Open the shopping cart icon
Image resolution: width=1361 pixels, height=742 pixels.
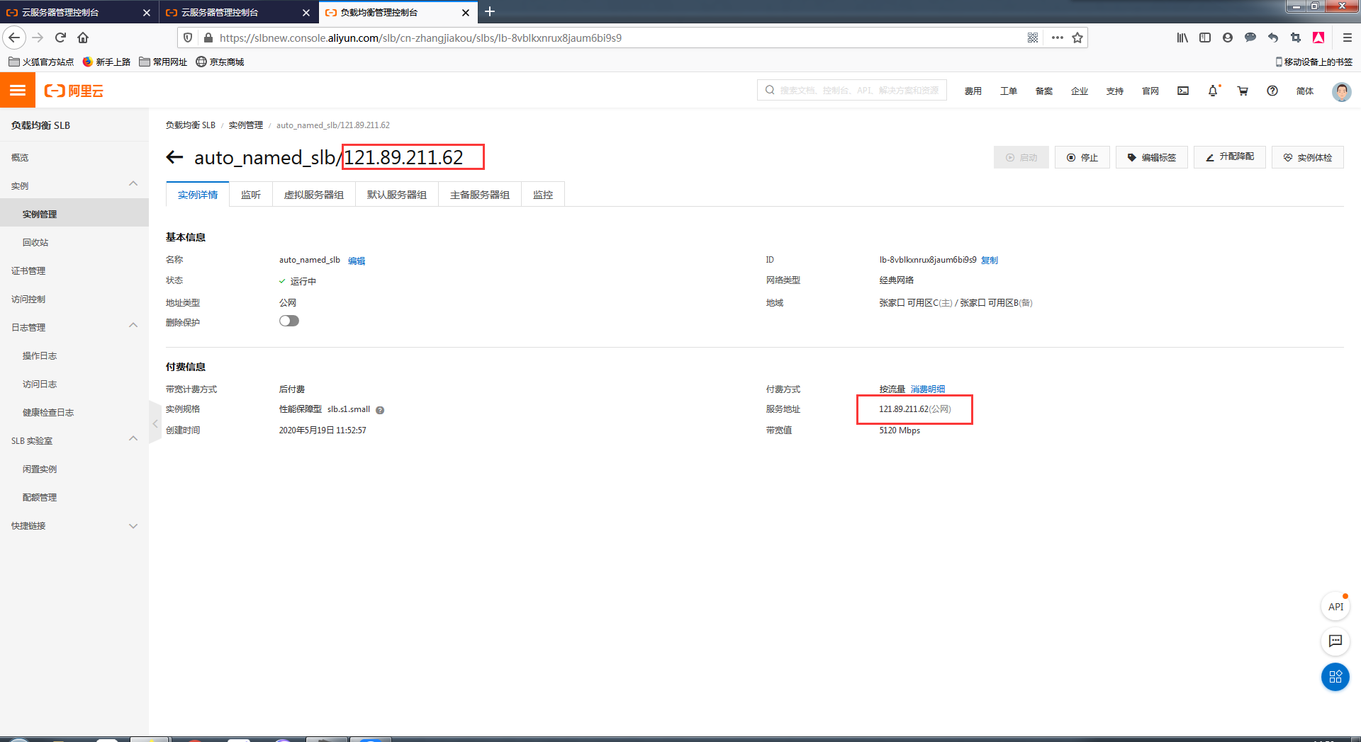tap(1243, 91)
